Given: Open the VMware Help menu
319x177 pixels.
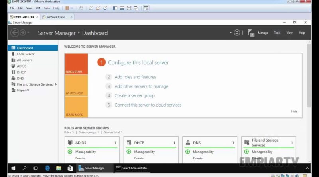Looking at the screenshot, I should click(x=56, y=8).
